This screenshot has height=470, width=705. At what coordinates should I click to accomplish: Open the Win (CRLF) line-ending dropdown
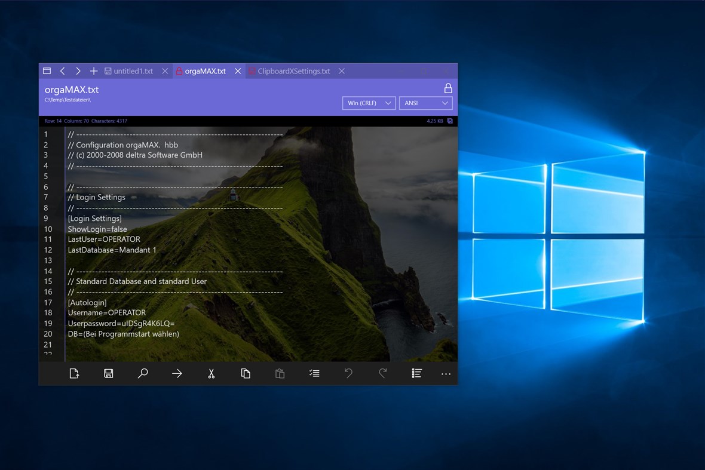tap(369, 103)
